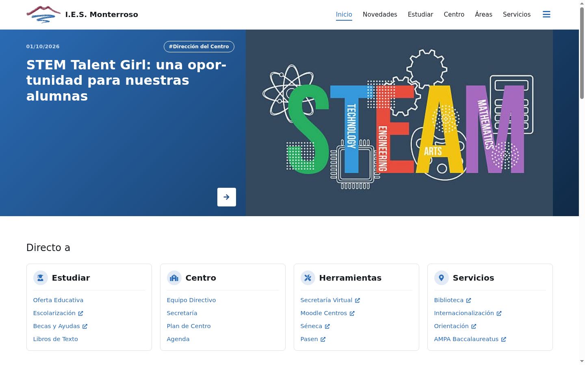585x365 pixels.
Task: Click external link icon beside Becas y Ayudas
Action: [x=85, y=326]
